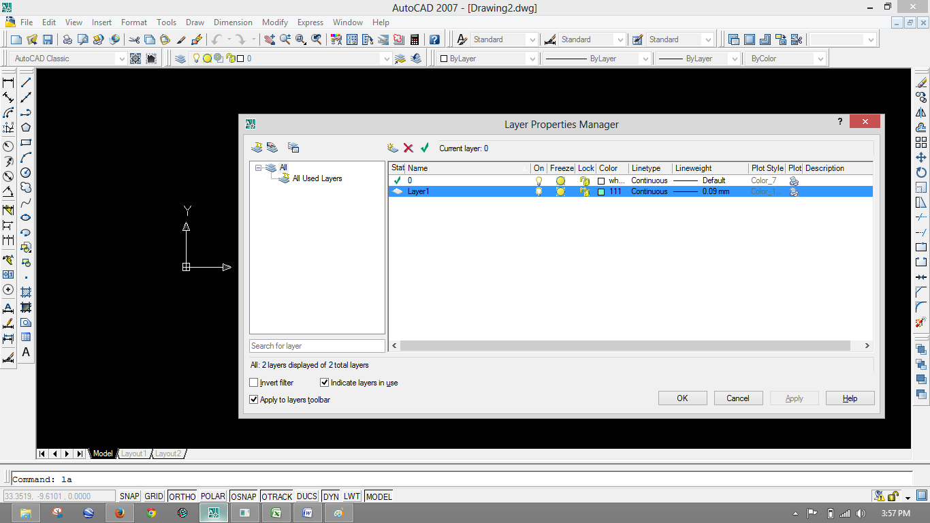Open QuickCalc calculator icon in Standard toolbar

click(414, 39)
